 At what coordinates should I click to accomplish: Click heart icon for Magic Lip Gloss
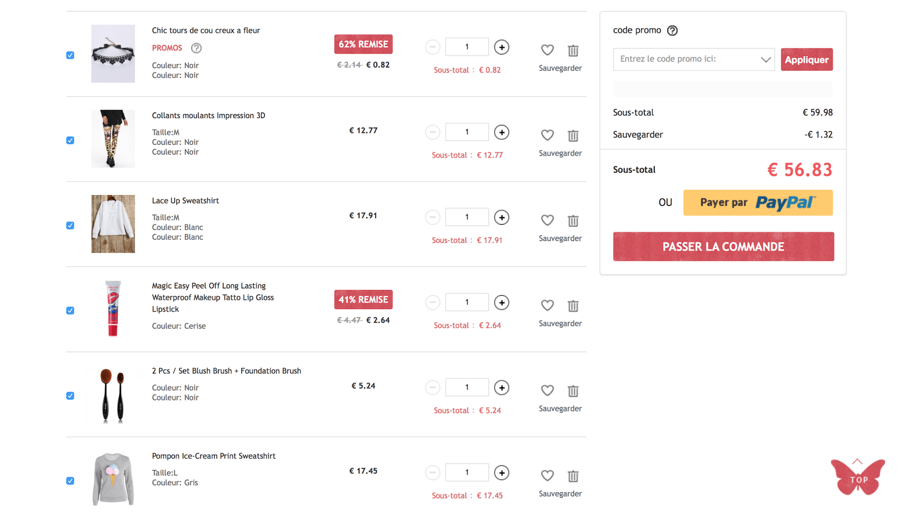pos(547,306)
